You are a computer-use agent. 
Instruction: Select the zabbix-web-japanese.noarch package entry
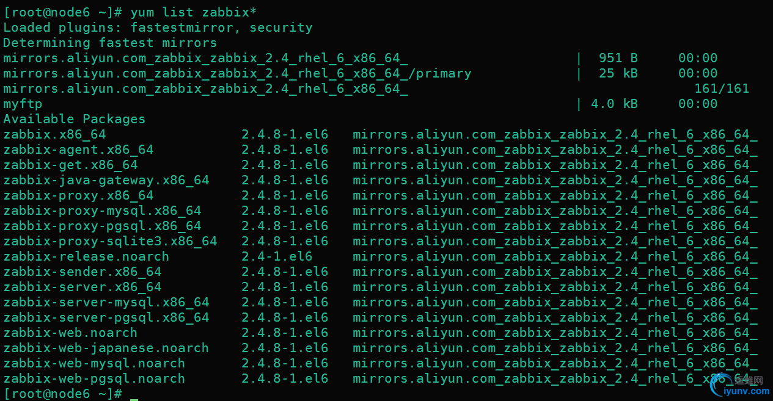click(106, 348)
